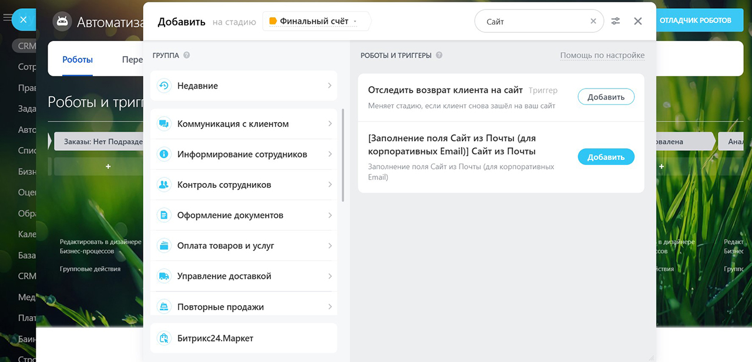The height and width of the screenshot is (362, 752).
Task: Expand the Повторные продажи group chevron
Action: (x=330, y=307)
